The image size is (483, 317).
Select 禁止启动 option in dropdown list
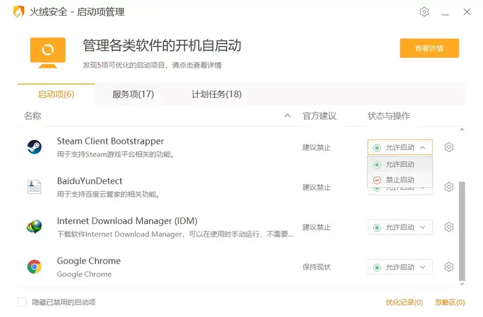coord(400,180)
